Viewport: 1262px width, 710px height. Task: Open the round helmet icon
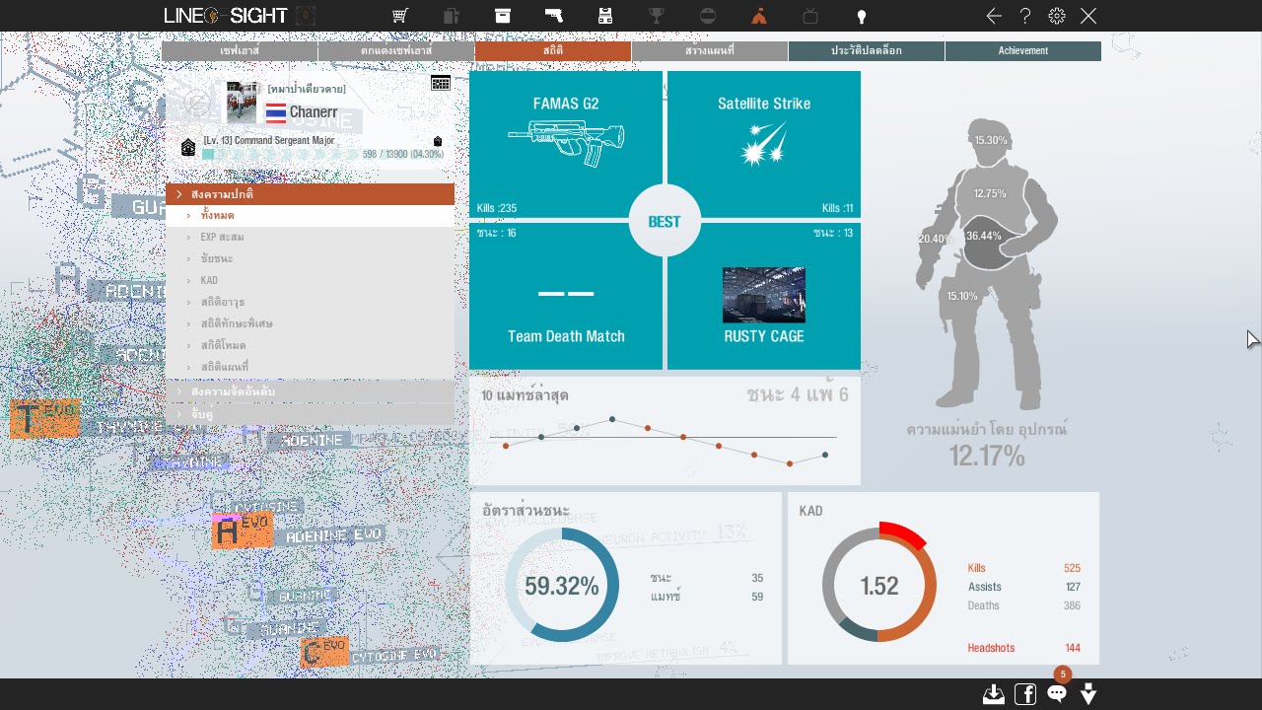click(708, 16)
